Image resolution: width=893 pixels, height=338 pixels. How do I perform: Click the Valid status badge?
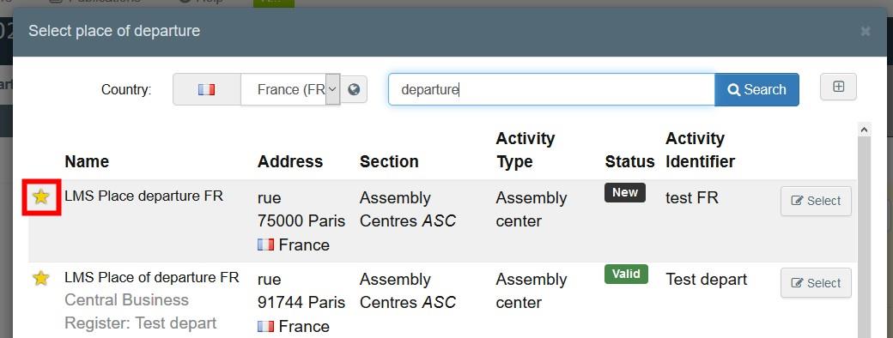coord(626,274)
